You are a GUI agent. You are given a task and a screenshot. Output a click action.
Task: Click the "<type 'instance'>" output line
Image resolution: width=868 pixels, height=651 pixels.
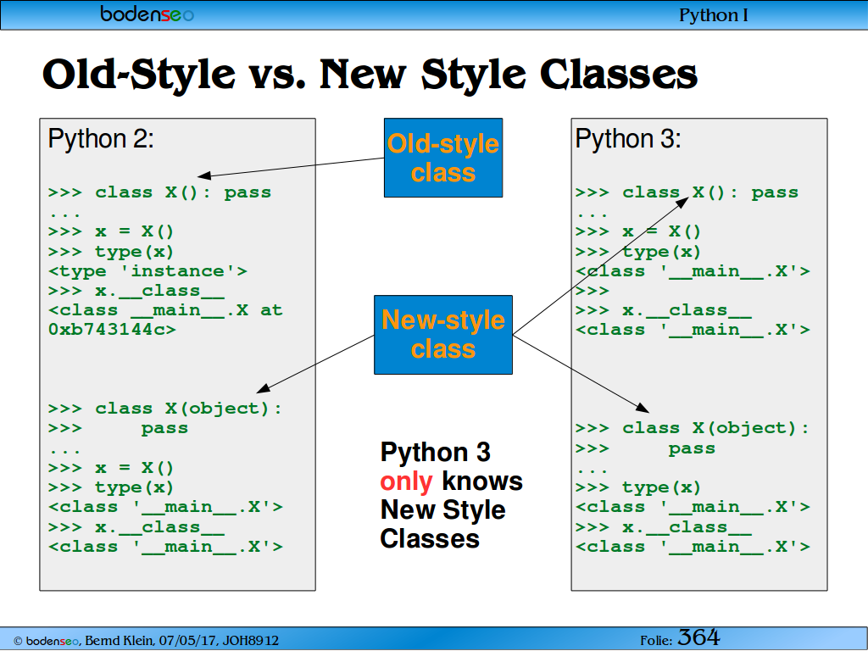[147, 271]
